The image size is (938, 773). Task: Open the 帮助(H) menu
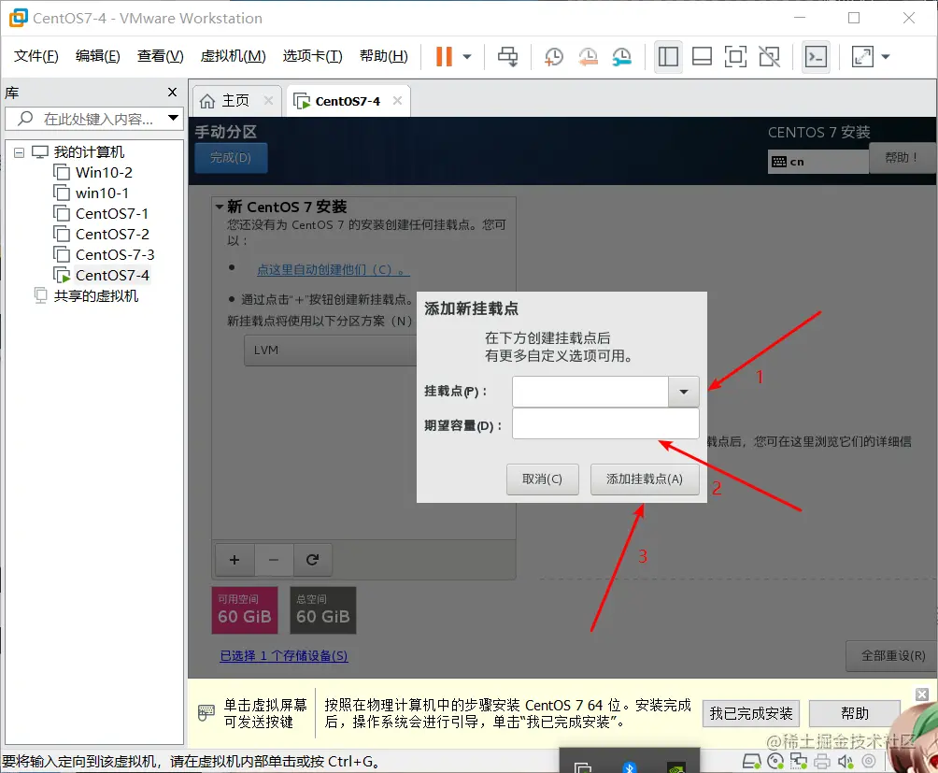pyautogui.click(x=383, y=56)
